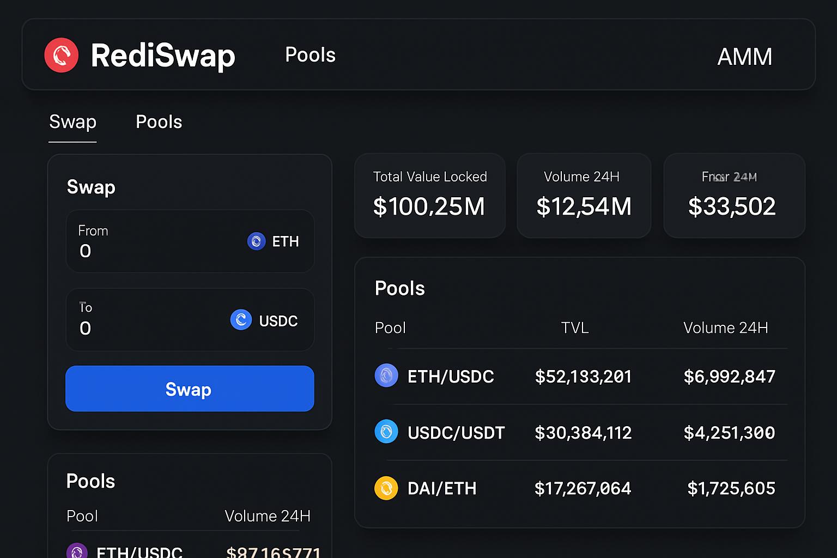The image size is (837, 558).
Task: Switch to the Swap tab
Action: pyautogui.click(x=72, y=122)
